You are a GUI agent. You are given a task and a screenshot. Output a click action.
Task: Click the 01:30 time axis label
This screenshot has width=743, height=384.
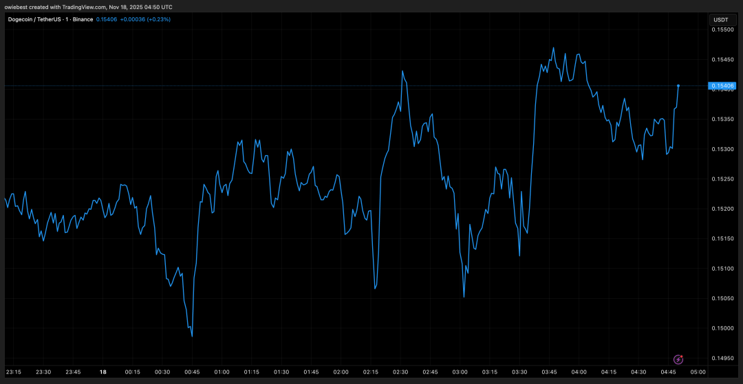pyautogui.click(x=281, y=372)
